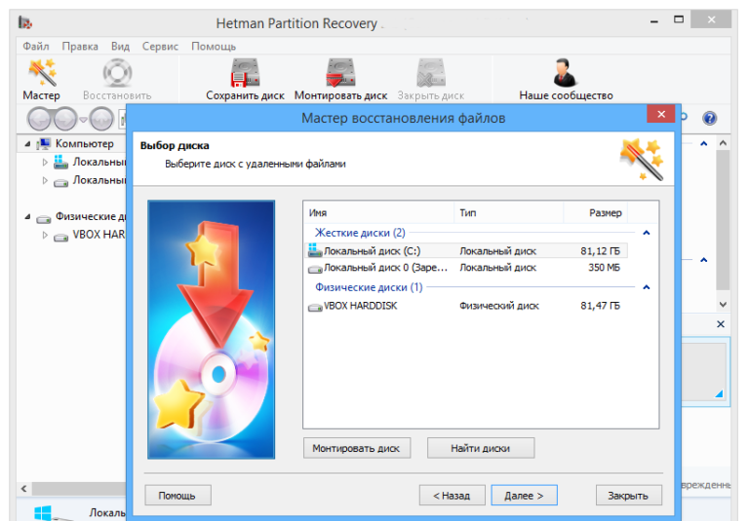The height and width of the screenshot is (521, 749).
Task: Click the Монтировать диск toolbar icon
Action: [x=340, y=75]
